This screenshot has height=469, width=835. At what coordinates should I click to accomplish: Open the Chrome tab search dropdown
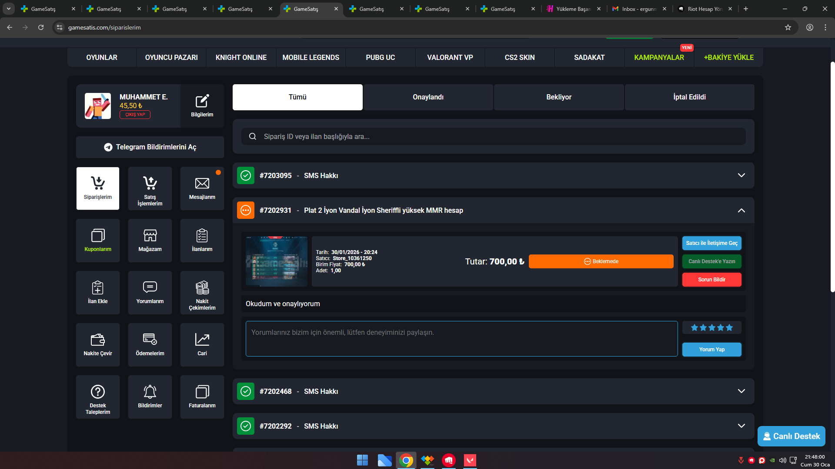pyautogui.click(x=9, y=9)
